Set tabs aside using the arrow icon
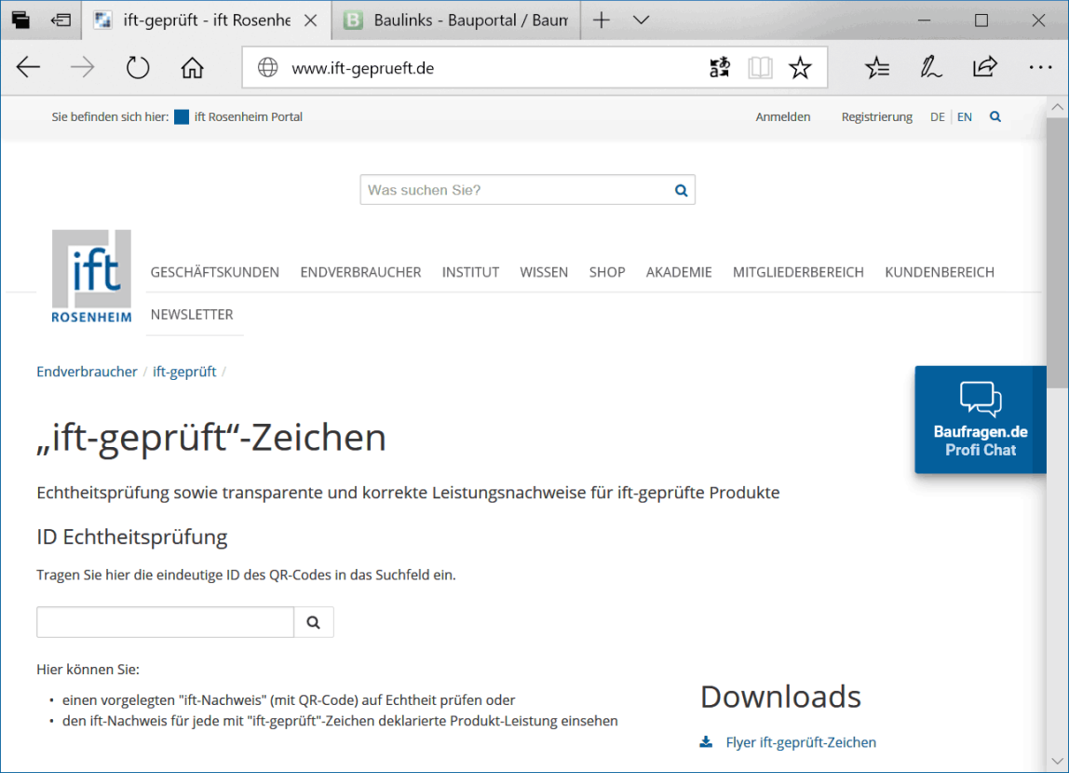The image size is (1069, 773). (61, 20)
